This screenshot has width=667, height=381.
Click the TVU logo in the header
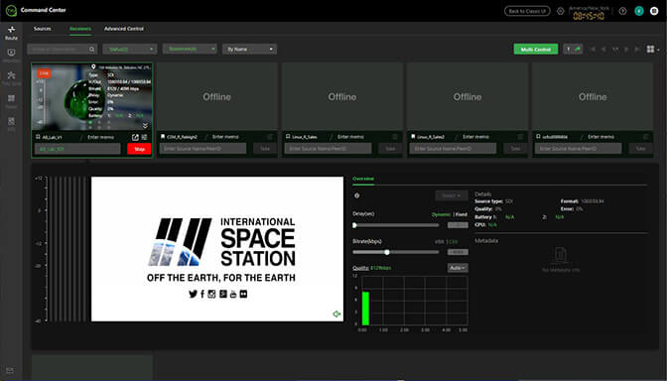tap(11, 11)
